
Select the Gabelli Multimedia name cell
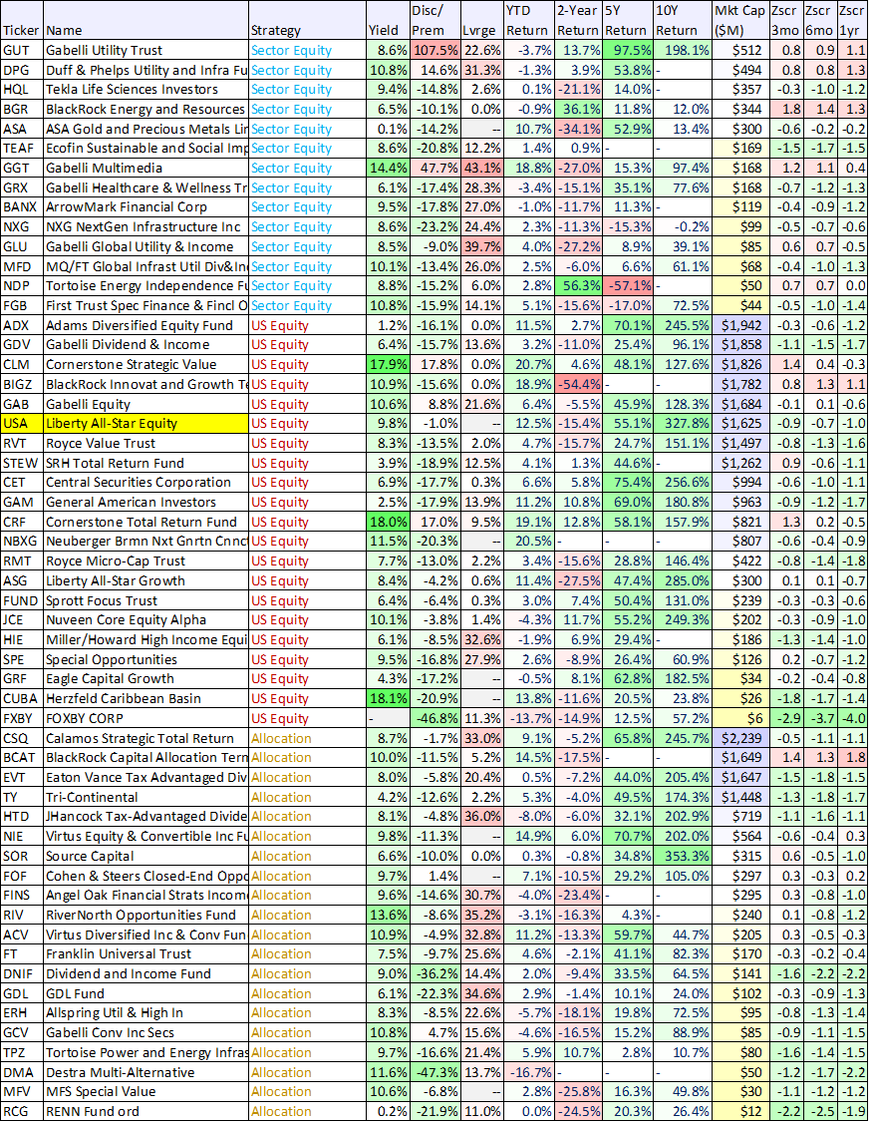(x=145, y=169)
